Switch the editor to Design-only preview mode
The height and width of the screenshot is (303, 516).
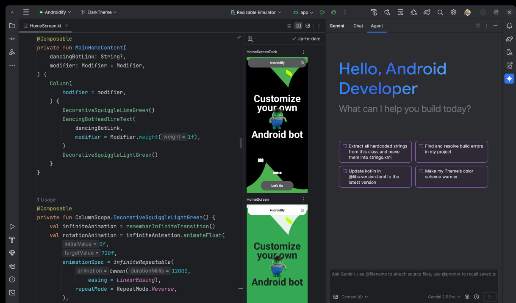pyautogui.click(x=307, y=25)
